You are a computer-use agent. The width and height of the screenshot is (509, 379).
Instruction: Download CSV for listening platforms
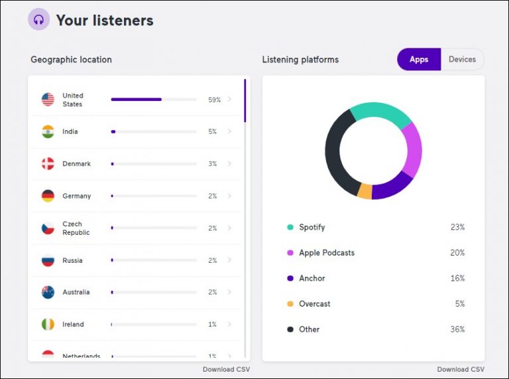[x=461, y=370]
